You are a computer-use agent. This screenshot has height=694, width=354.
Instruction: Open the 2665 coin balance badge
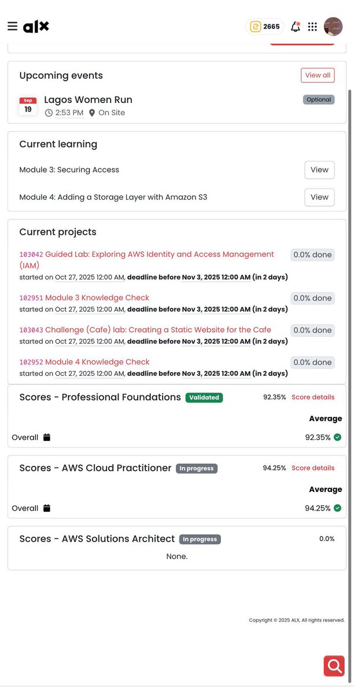(265, 27)
